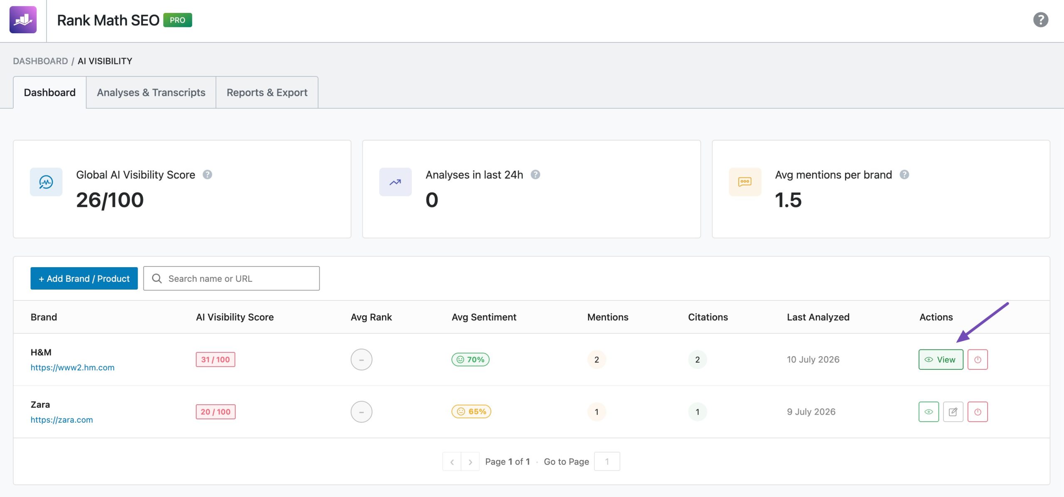
Task: Click the Go to Page input box
Action: pos(607,462)
